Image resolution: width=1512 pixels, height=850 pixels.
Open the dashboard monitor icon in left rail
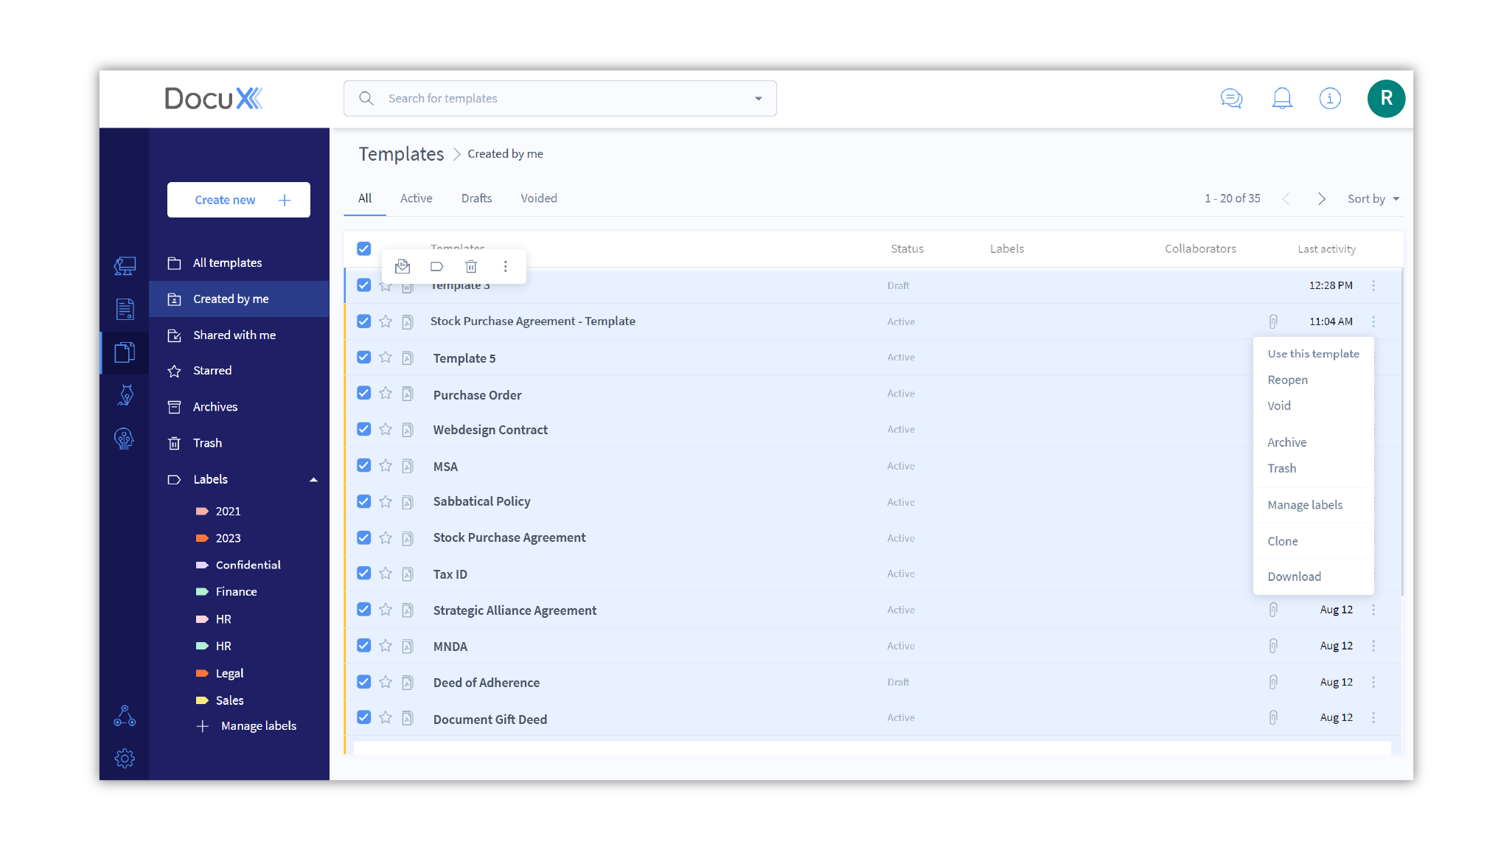tap(125, 266)
